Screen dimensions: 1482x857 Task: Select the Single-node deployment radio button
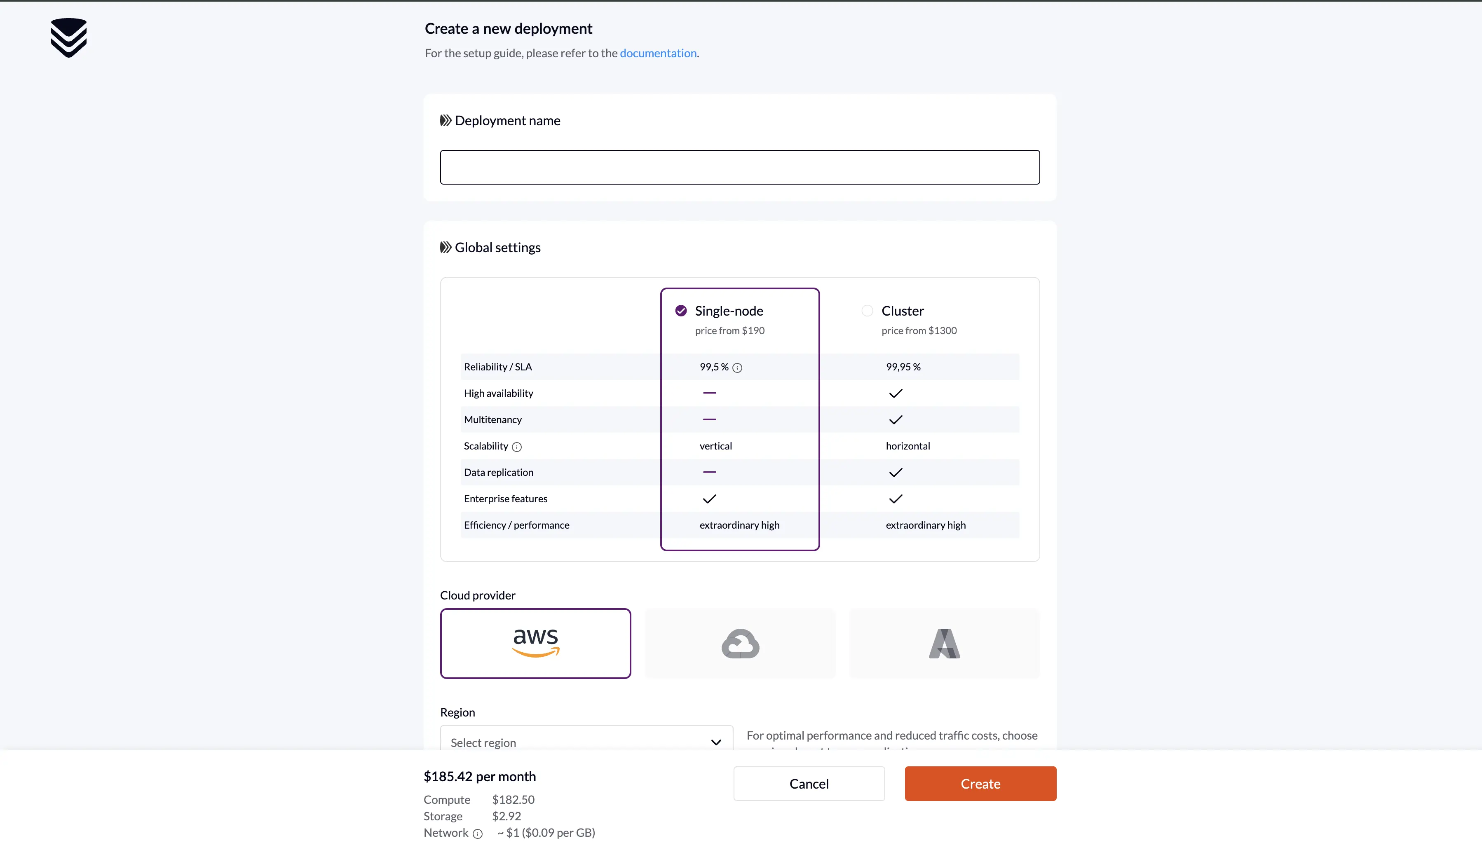680,310
